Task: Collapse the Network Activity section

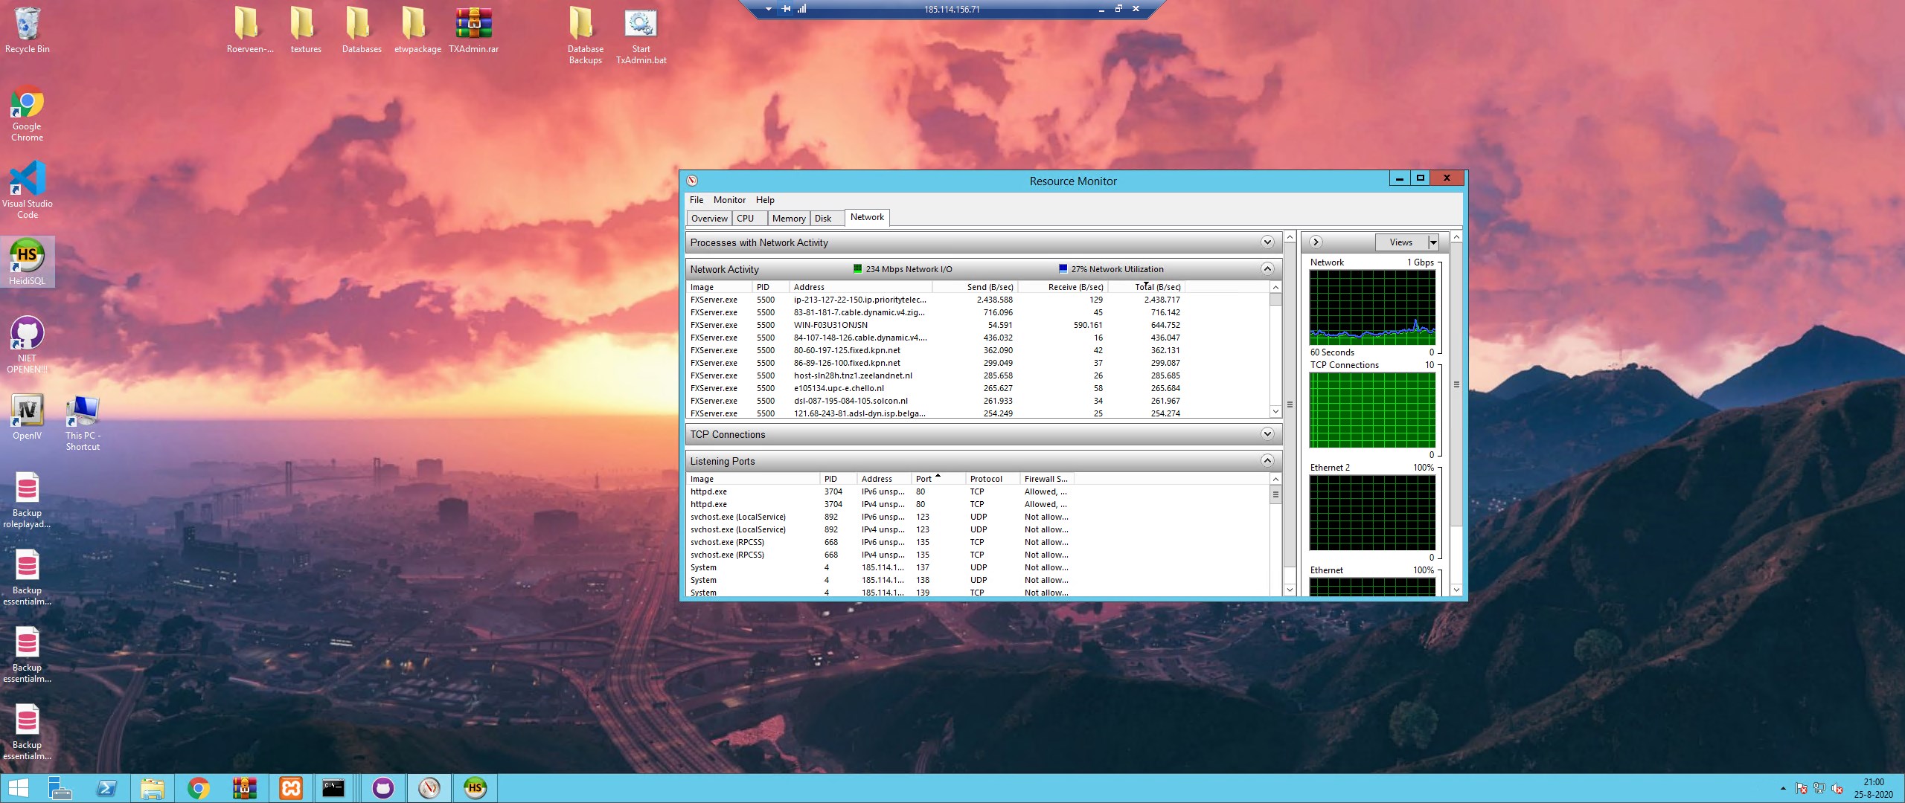Action: [1267, 268]
